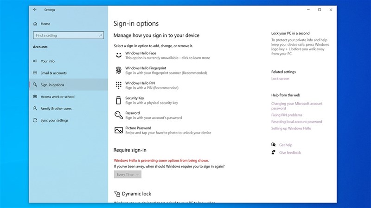The width and height of the screenshot is (371, 208).
Task: Go back using the back arrow
Action: tap(35, 9)
